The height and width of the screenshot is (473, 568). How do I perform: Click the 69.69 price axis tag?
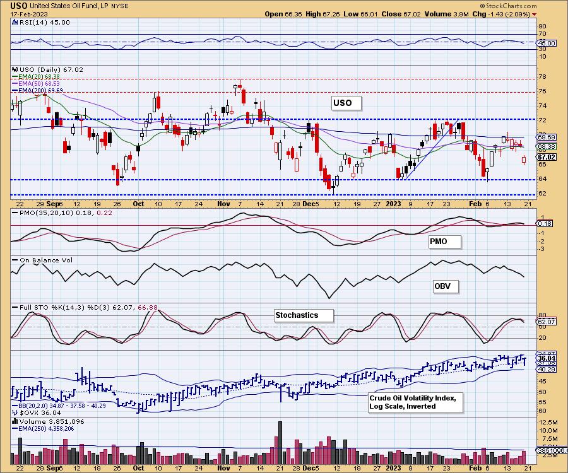(x=547, y=137)
